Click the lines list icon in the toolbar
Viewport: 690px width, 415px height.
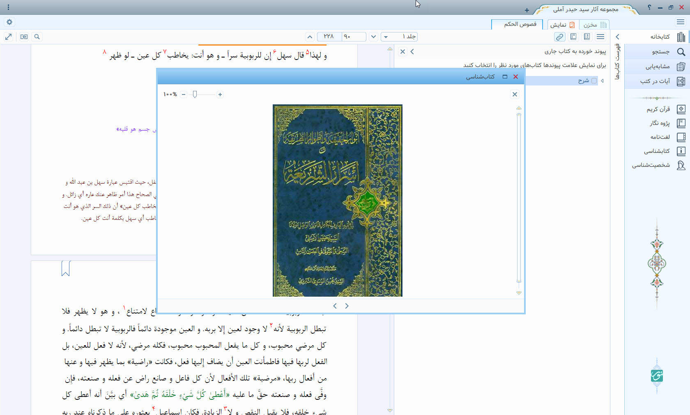click(600, 37)
